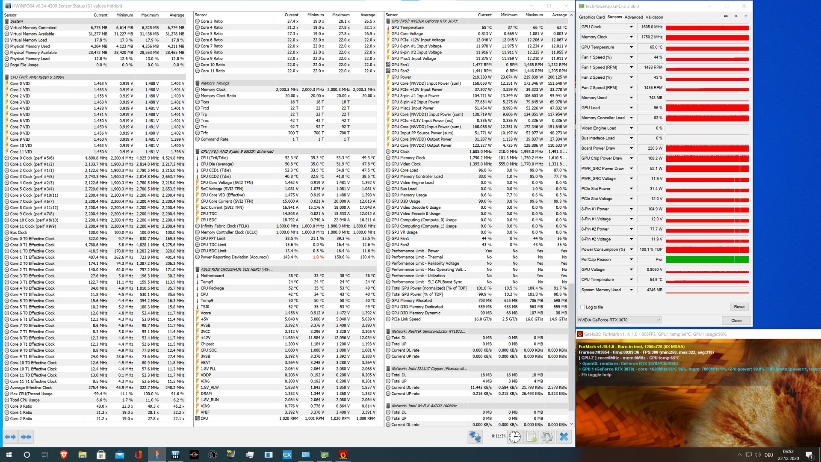The image size is (821, 462).
Task: Switch to the Graphics Card tab
Action: tap(591, 17)
